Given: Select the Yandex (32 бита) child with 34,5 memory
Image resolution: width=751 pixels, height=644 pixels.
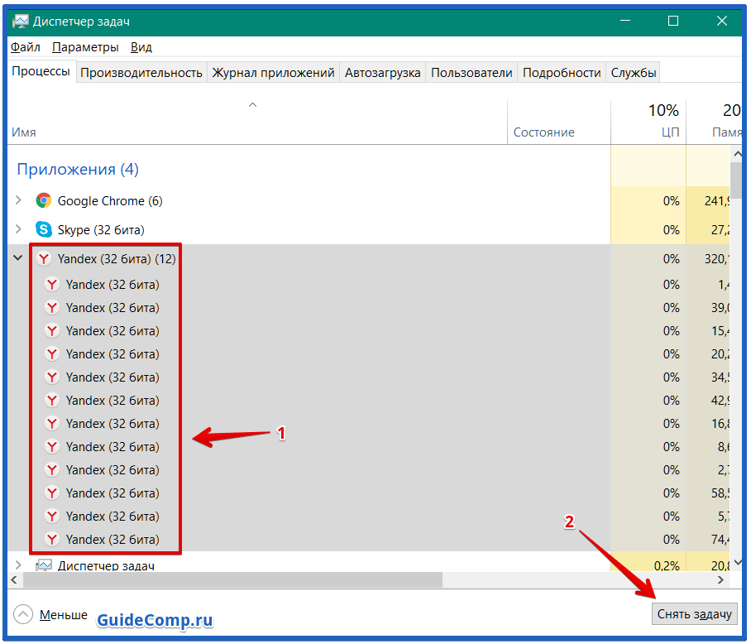Looking at the screenshot, I should click(112, 377).
